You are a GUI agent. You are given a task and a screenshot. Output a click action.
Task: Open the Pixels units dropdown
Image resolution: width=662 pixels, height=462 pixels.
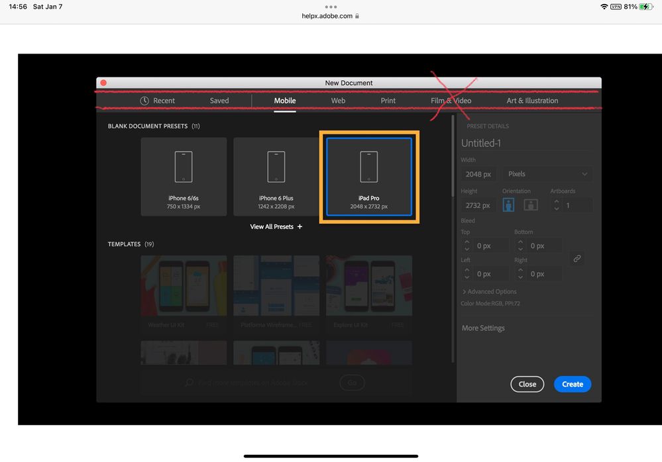coord(547,174)
